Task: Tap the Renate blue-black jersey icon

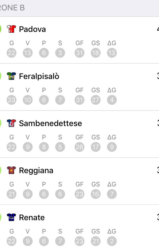Action: 11,217
